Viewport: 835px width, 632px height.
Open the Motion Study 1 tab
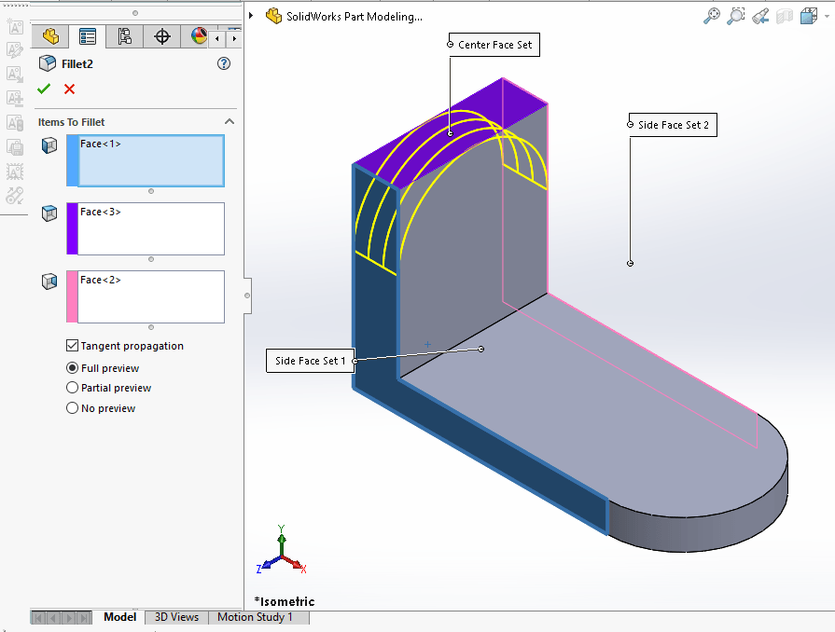(x=255, y=617)
